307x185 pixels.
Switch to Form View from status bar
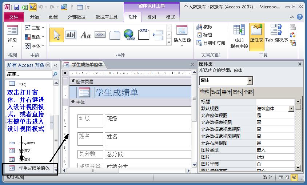point(280,177)
